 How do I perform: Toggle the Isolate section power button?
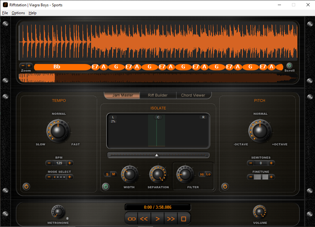pyautogui.click(x=106, y=187)
